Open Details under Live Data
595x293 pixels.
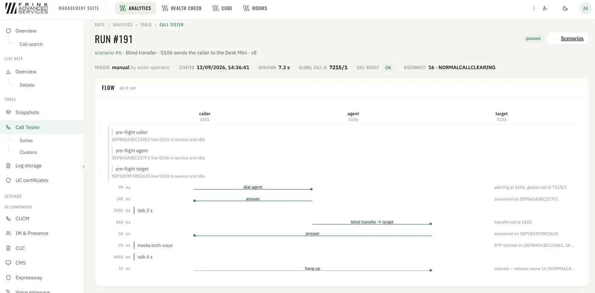click(x=27, y=85)
